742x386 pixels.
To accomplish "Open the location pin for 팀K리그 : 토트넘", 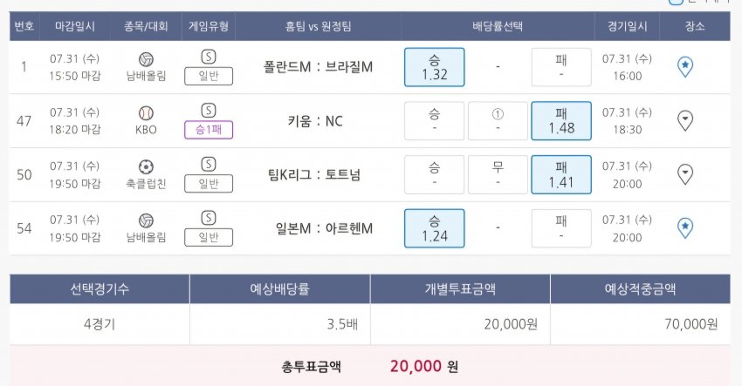I will click(x=685, y=174).
